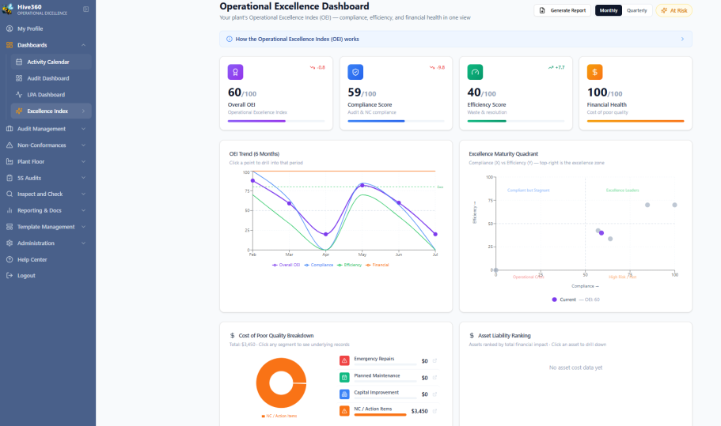Click the Excellence Index sparkle icon
The width and height of the screenshot is (721, 426).
[19, 111]
